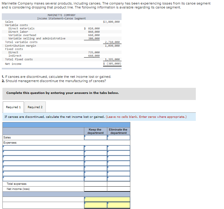
Task: Click second expense Eliminate the department cell
Action: (x=119, y=153)
